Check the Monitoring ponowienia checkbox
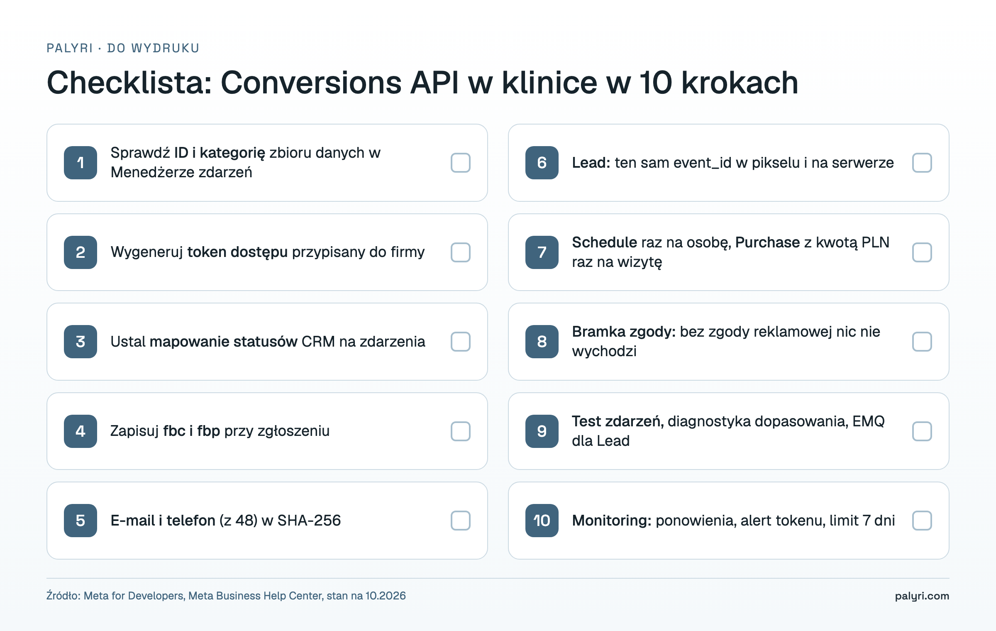Image resolution: width=996 pixels, height=631 pixels. [922, 521]
